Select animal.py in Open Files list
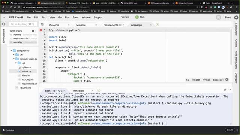 (x=18, y=42)
